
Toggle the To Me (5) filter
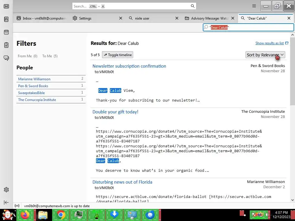[x=50, y=56]
